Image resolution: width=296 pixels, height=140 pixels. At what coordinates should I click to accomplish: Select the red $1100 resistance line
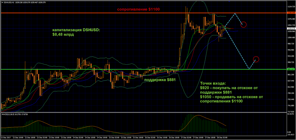(x=144, y=13)
